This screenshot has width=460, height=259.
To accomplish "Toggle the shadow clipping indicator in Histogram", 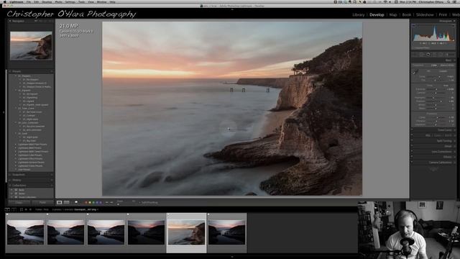I will click(x=414, y=26).
